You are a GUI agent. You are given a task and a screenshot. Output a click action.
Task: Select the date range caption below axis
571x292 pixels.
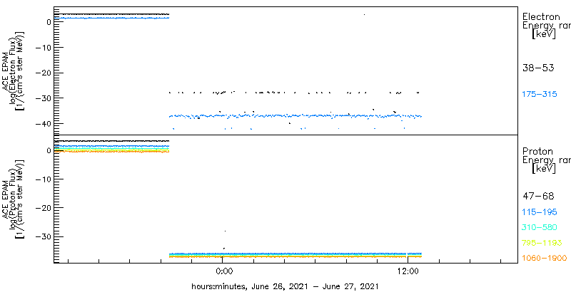coord(285,286)
